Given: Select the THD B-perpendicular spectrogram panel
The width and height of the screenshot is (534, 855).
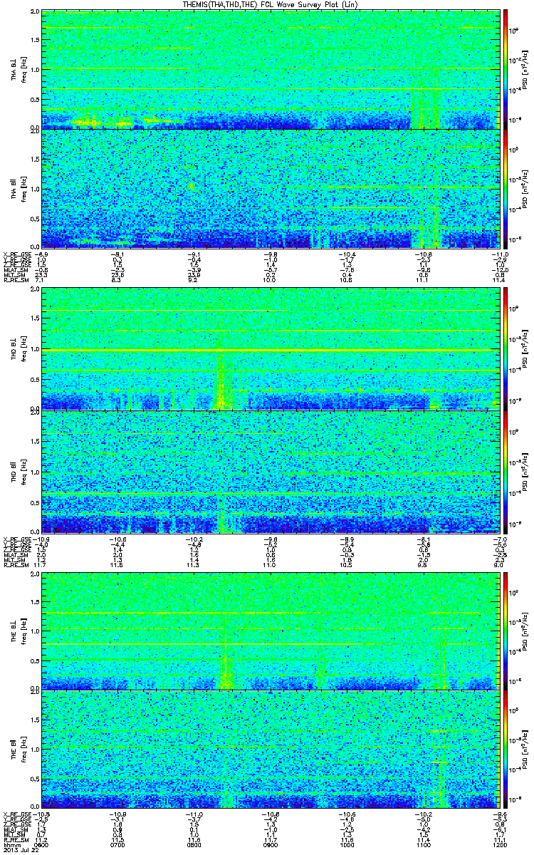Looking at the screenshot, I should [x=269, y=349].
